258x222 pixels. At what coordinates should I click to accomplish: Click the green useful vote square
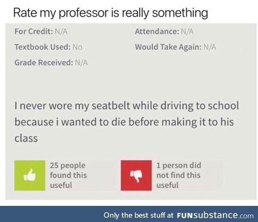pyautogui.click(x=30, y=175)
